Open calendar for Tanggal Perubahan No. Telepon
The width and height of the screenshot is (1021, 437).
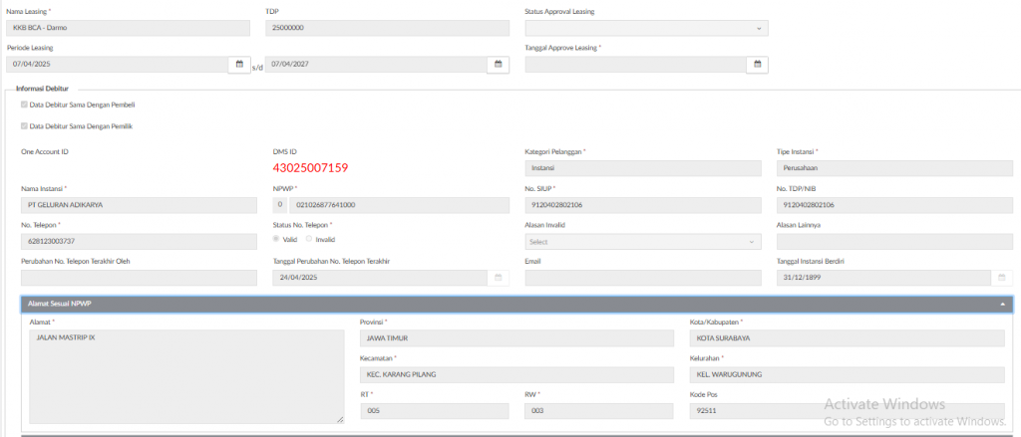pos(498,278)
